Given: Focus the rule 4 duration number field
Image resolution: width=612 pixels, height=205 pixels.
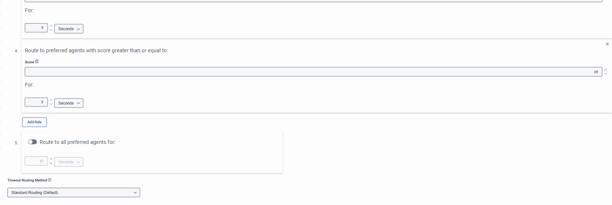Looking at the screenshot, I should (x=36, y=102).
